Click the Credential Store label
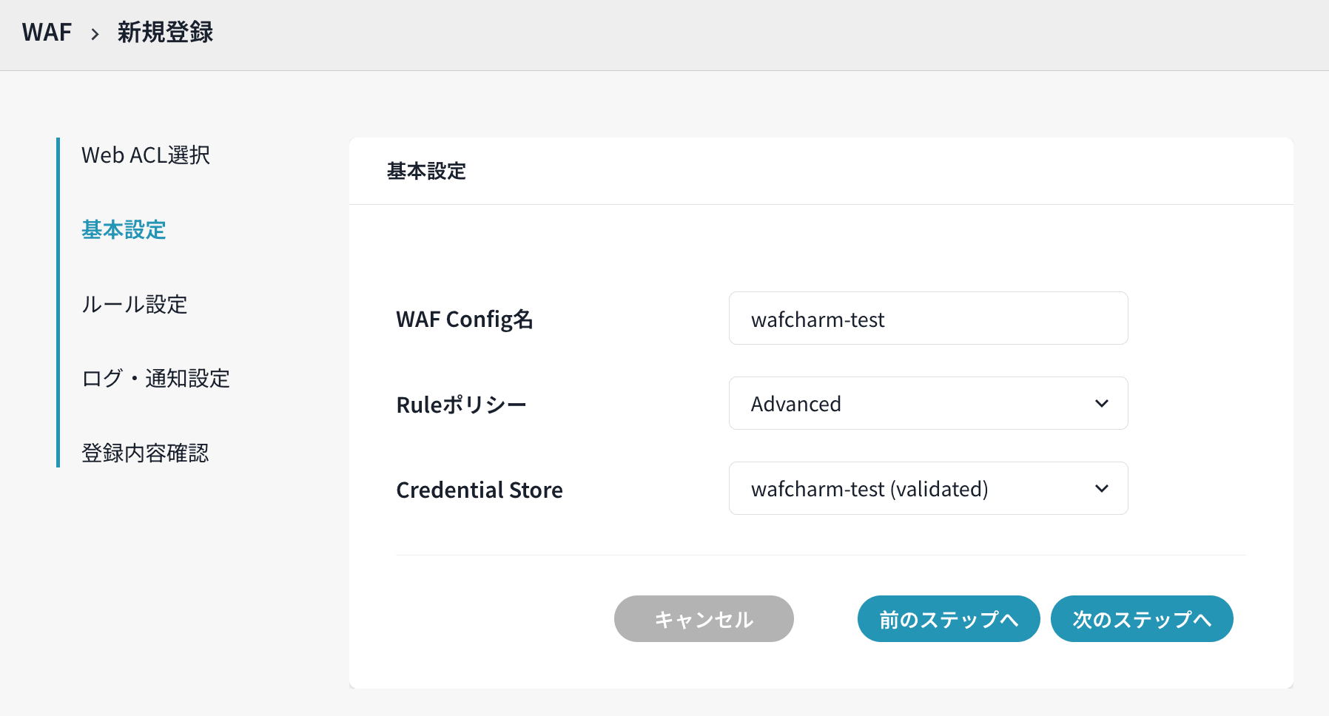Image resolution: width=1329 pixels, height=716 pixels. pyautogui.click(x=480, y=490)
